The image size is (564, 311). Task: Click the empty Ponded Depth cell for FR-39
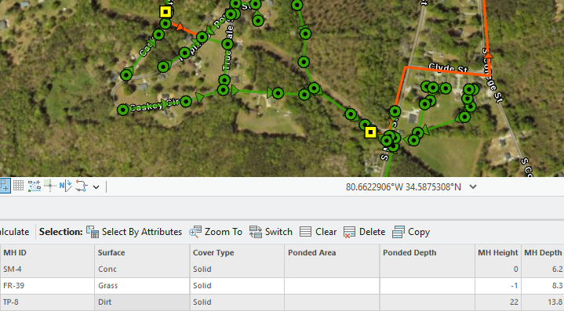(x=427, y=285)
